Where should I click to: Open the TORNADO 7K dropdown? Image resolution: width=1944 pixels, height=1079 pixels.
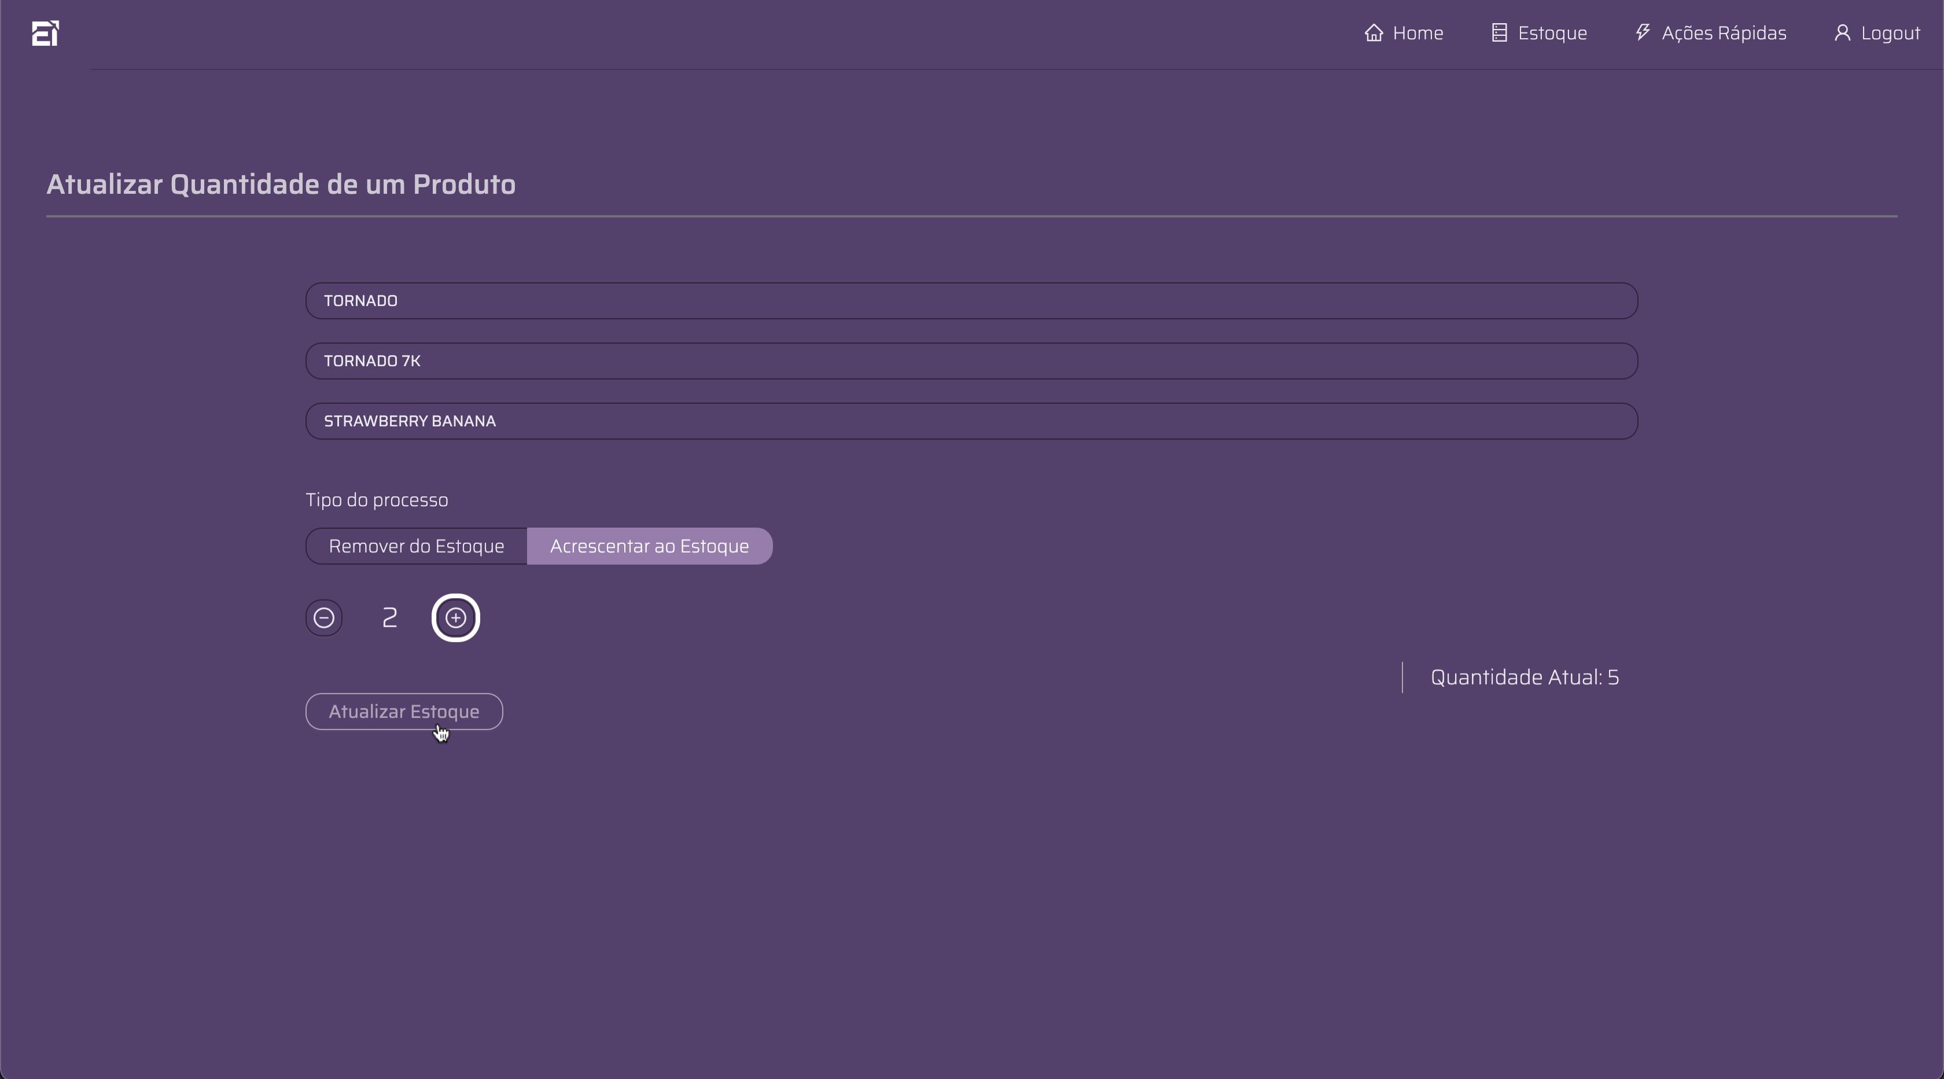[971, 360]
